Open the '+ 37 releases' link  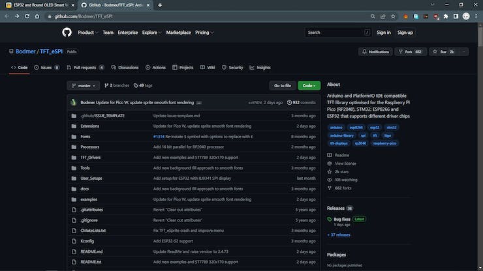click(339, 235)
